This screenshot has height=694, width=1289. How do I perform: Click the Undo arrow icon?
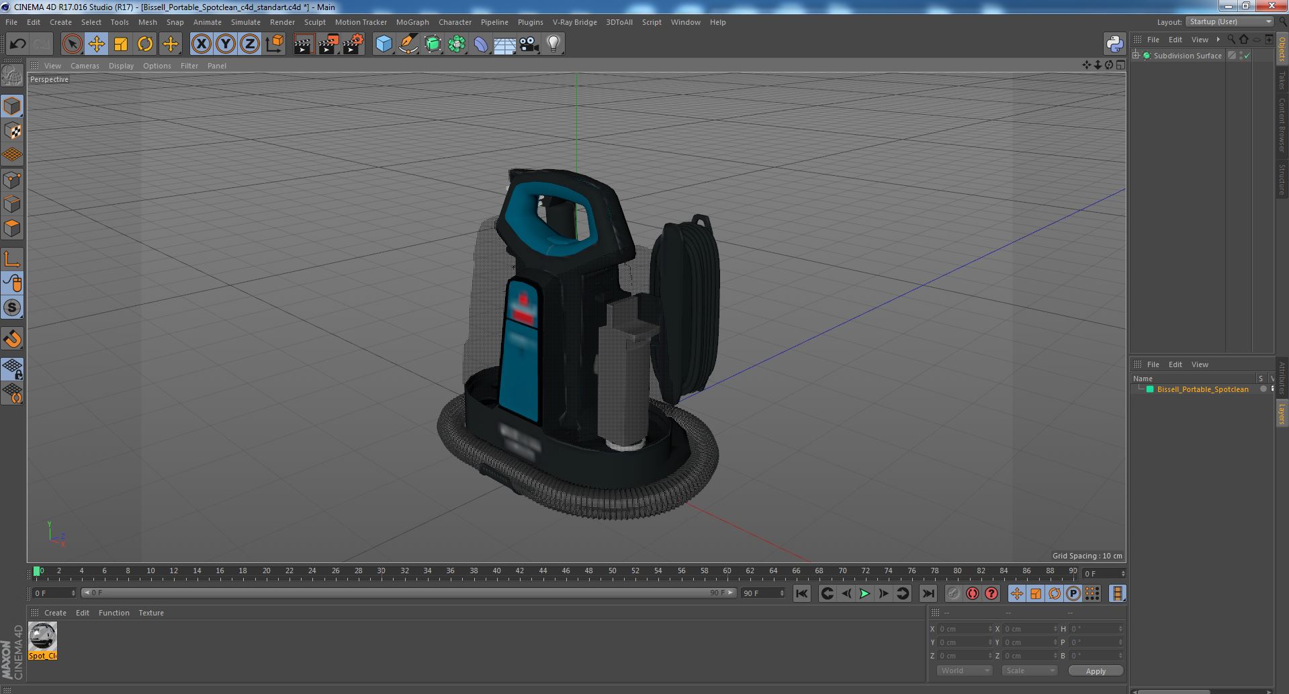coord(17,44)
